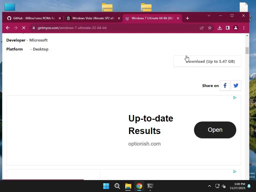Open the Terminal taskbar icon
Viewport: 256px width, 192px height.
pos(150,186)
